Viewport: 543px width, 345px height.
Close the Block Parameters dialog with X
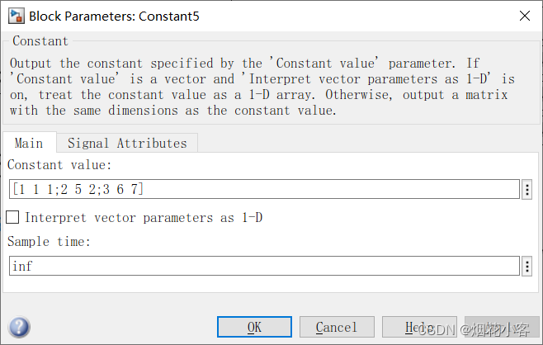pyautogui.click(x=525, y=16)
